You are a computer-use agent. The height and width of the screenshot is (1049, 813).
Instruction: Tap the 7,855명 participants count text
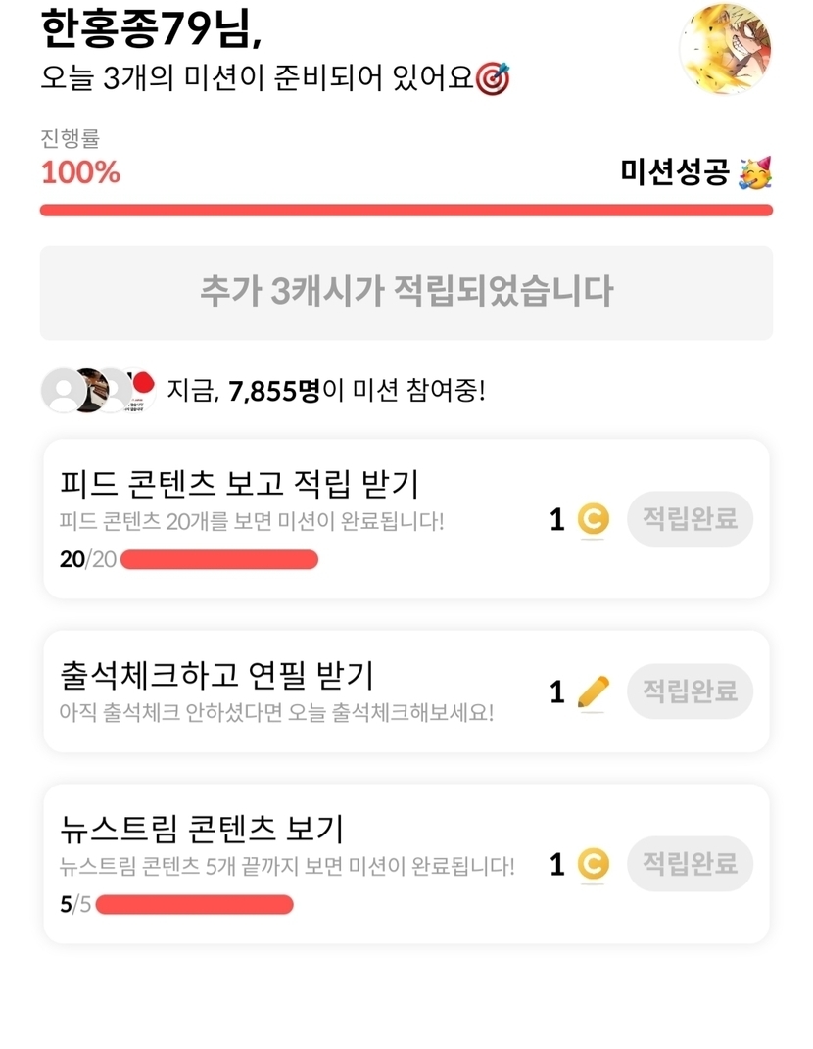(x=274, y=392)
